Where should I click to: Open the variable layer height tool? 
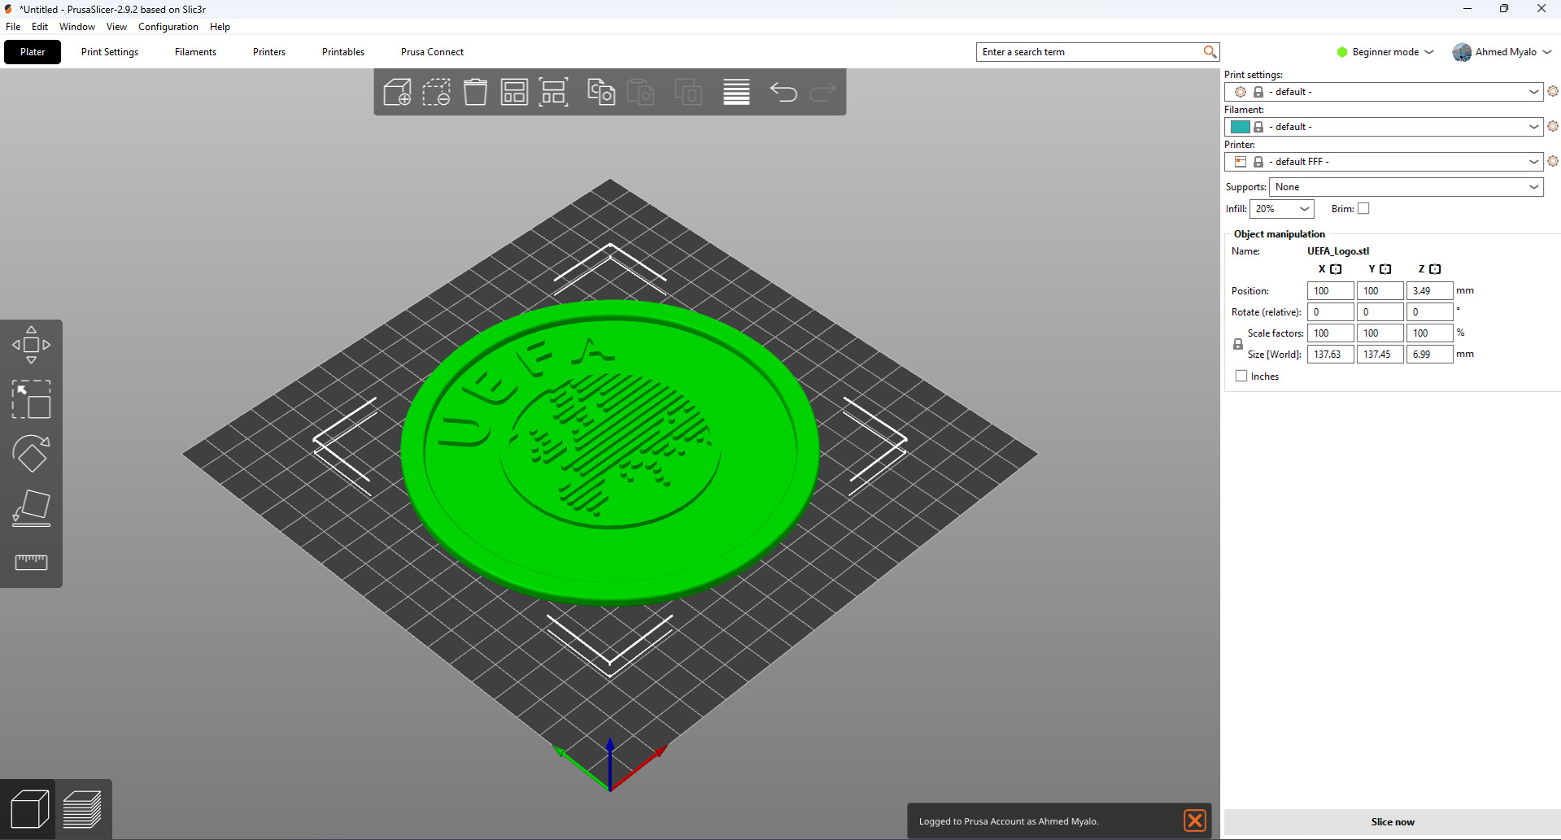coord(736,92)
